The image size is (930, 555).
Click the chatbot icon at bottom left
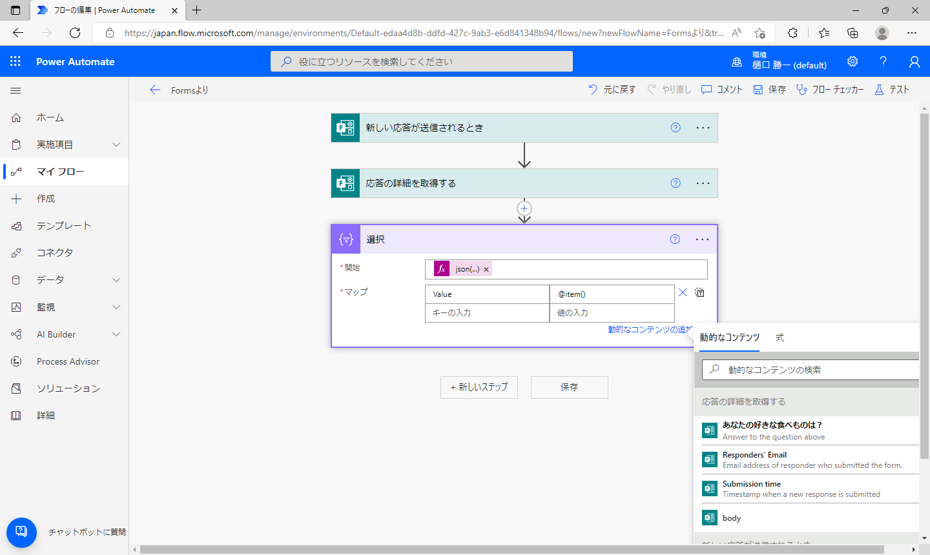coord(21,532)
